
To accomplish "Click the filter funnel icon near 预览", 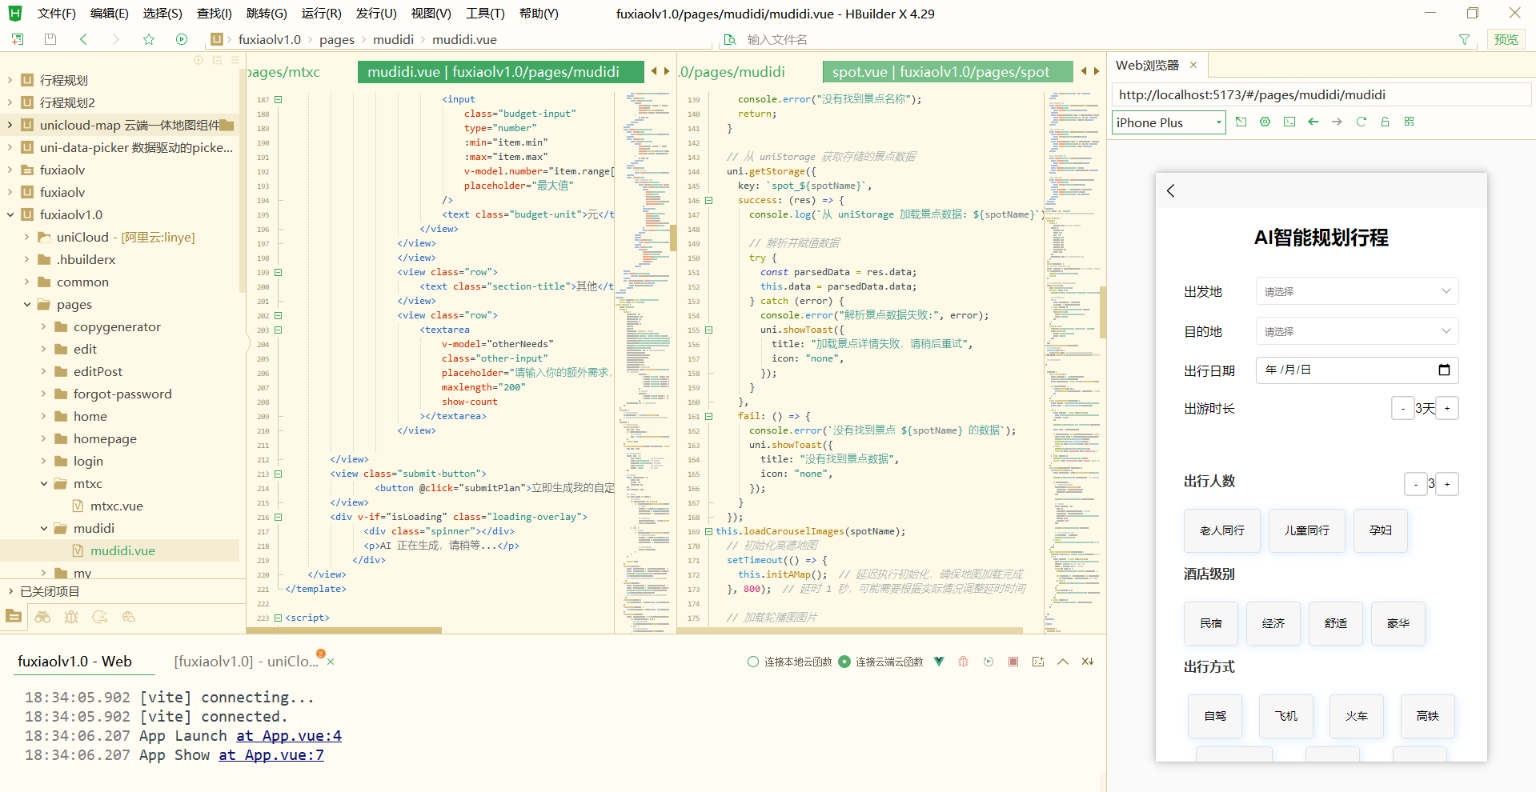I will click(1464, 39).
